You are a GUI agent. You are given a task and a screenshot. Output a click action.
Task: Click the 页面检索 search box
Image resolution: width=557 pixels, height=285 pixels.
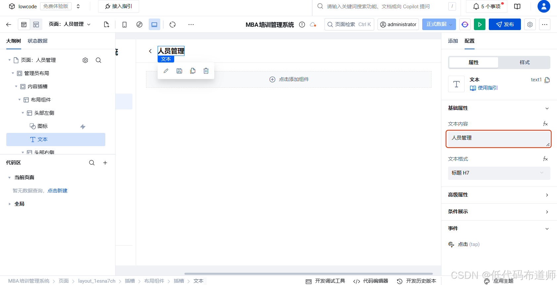pos(349,24)
